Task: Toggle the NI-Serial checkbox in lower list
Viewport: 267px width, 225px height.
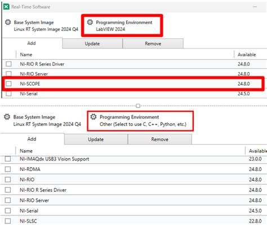Action: (x=8, y=210)
